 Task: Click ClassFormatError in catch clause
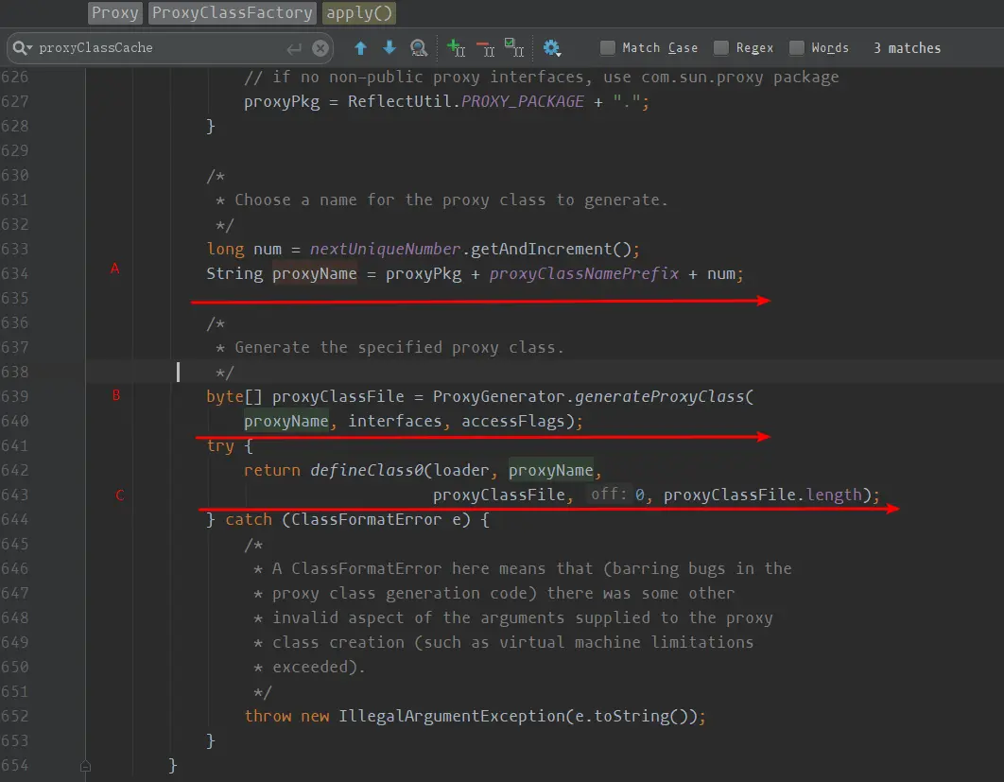366,520
